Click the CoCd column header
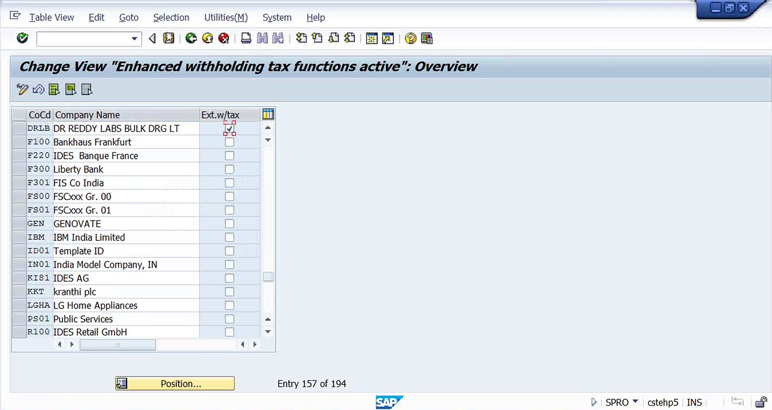 tap(40, 115)
